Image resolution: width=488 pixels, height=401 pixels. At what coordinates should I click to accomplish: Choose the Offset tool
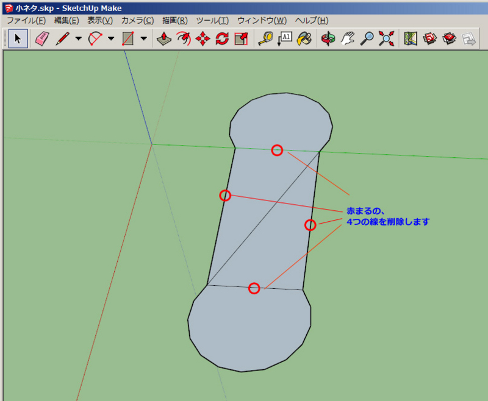[x=184, y=38]
